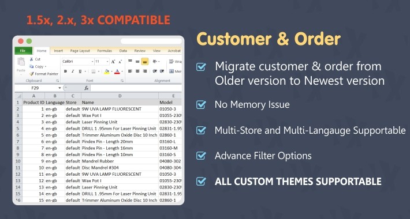
Task: Align text right in the Alignment group
Action: click(145, 71)
